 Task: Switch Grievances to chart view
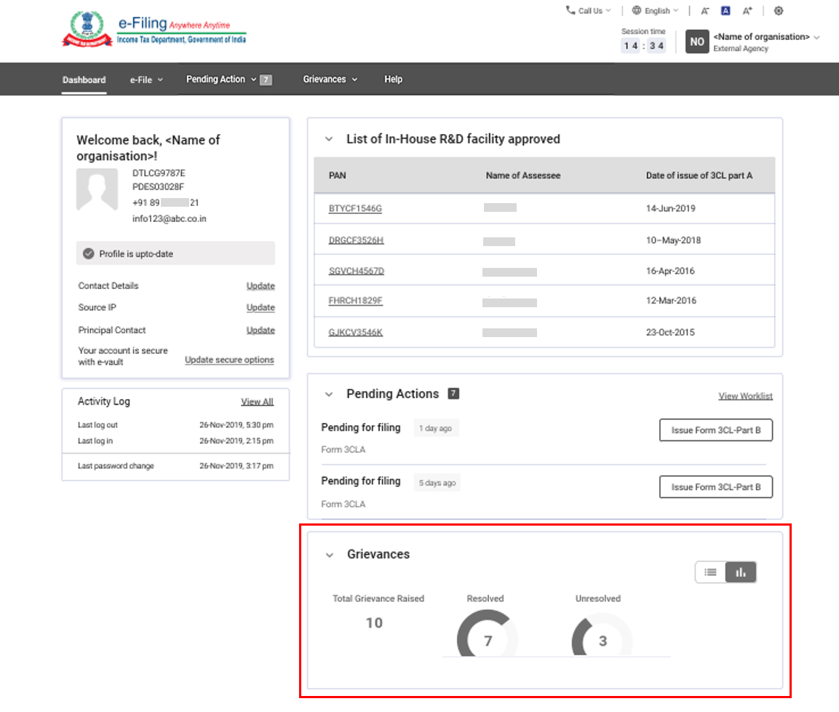coord(741,572)
